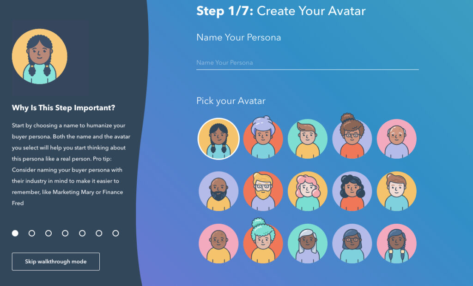Select the avatar with braided pigtails on yellow
Image resolution: width=473 pixels, height=286 pixels.
pyautogui.click(x=218, y=139)
